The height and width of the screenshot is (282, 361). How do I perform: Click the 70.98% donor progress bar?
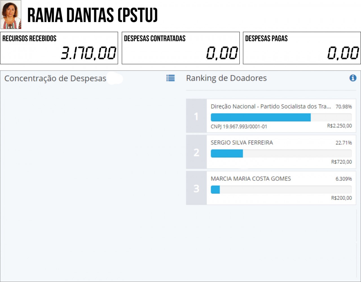tap(281, 117)
